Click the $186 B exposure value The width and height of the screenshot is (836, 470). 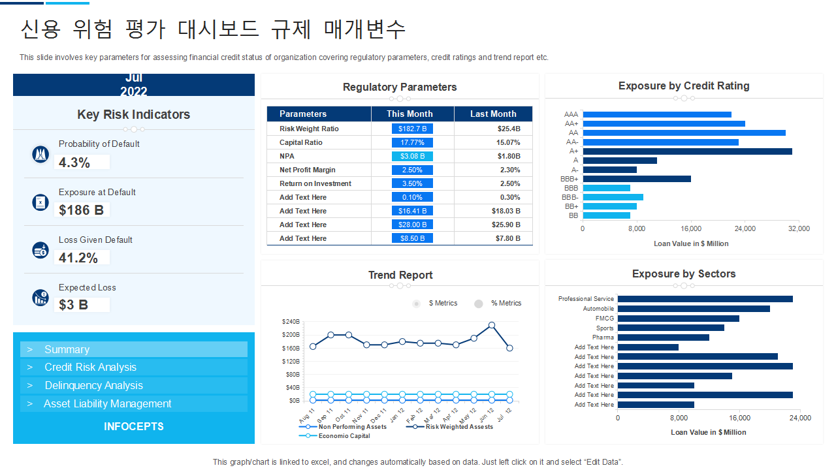point(81,210)
